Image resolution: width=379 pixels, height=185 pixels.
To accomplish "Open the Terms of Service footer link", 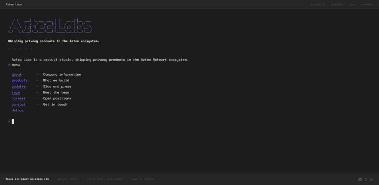I will point(142,179).
